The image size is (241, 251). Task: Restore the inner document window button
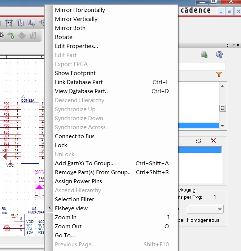point(229,11)
